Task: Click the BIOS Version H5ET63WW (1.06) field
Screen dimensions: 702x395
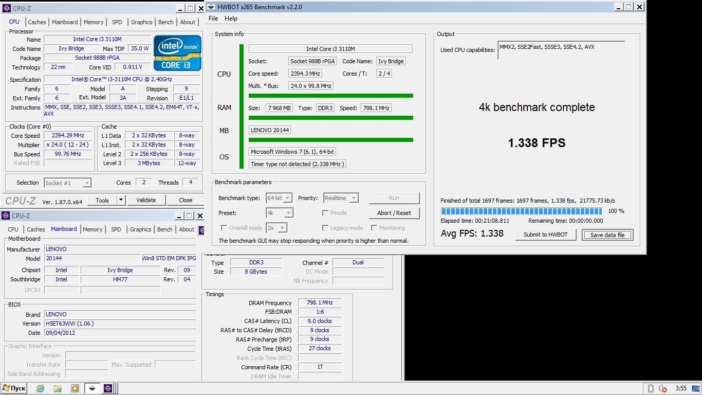Action: pos(120,324)
